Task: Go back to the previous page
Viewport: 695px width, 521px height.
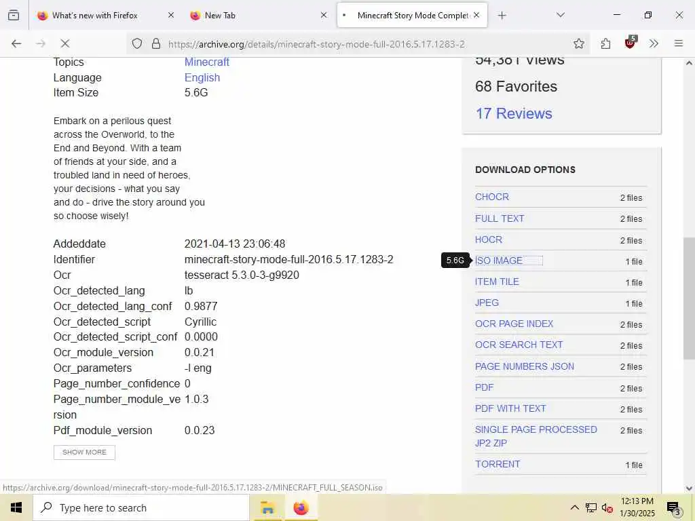Action: pyautogui.click(x=16, y=43)
